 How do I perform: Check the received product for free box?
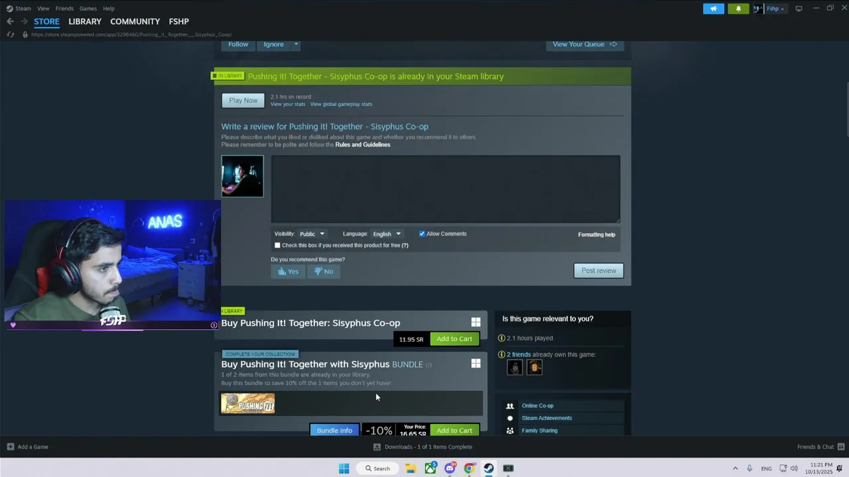click(277, 245)
